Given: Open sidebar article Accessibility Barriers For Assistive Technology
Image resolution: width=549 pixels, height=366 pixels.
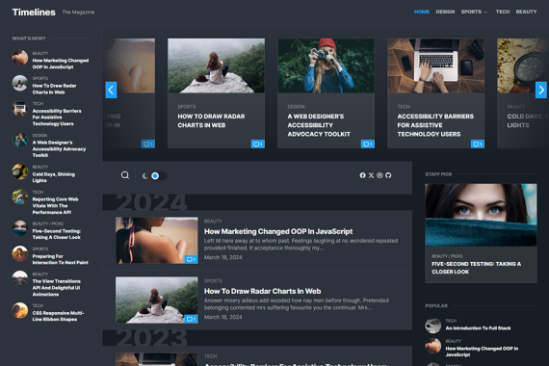Looking at the screenshot, I should click(x=57, y=118).
